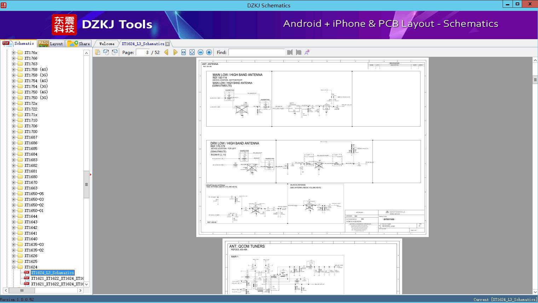Go to the previous page arrow
The width and height of the screenshot is (538, 303).
click(x=166, y=52)
